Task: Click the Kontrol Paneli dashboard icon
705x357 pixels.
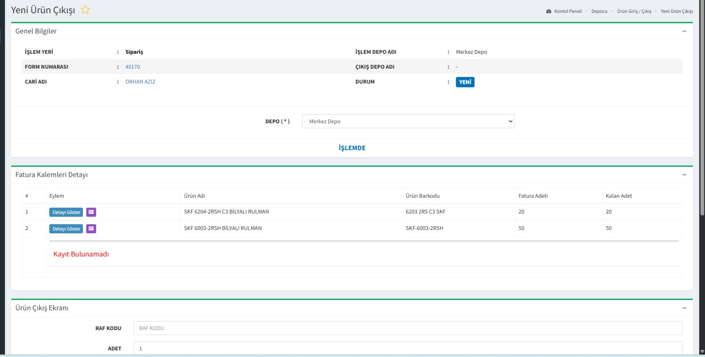Action: point(549,11)
